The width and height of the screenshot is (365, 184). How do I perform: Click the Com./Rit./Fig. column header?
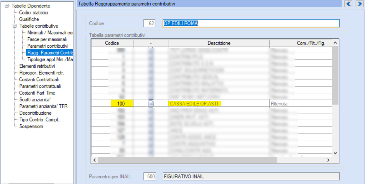point(301,43)
